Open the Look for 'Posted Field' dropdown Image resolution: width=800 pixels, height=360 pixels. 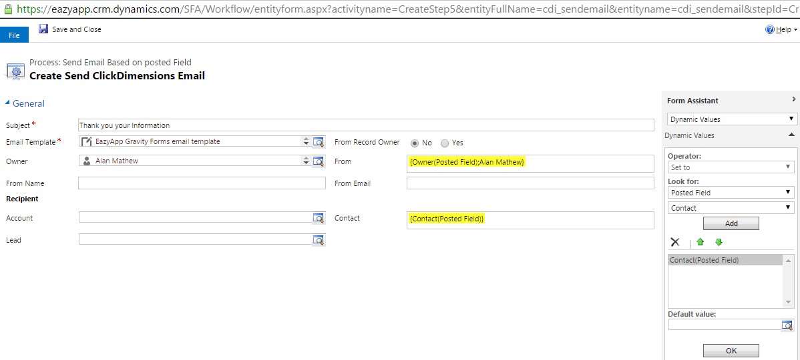pyautogui.click(x=731, y=193)
